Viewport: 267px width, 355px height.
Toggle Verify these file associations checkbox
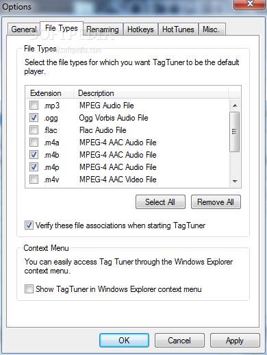pos(29,225)
